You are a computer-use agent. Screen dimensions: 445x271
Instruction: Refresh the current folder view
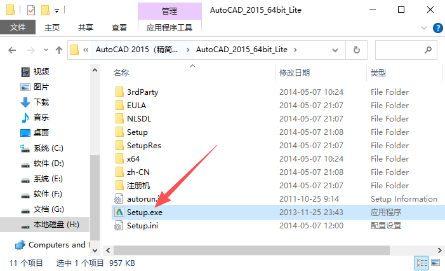357,50
